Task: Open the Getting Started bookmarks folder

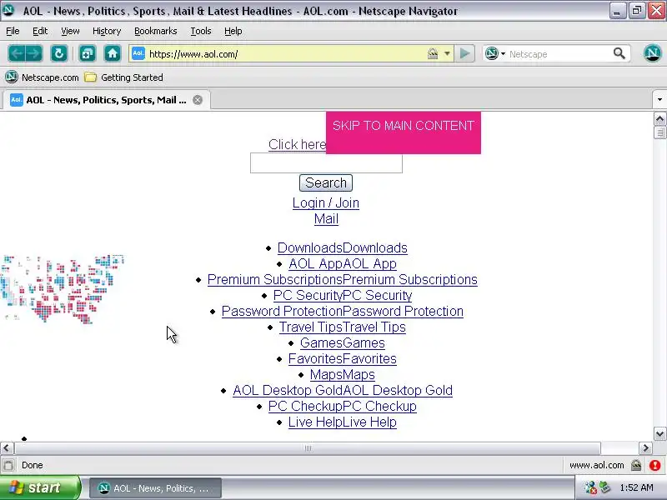Action: click(123, 77)
